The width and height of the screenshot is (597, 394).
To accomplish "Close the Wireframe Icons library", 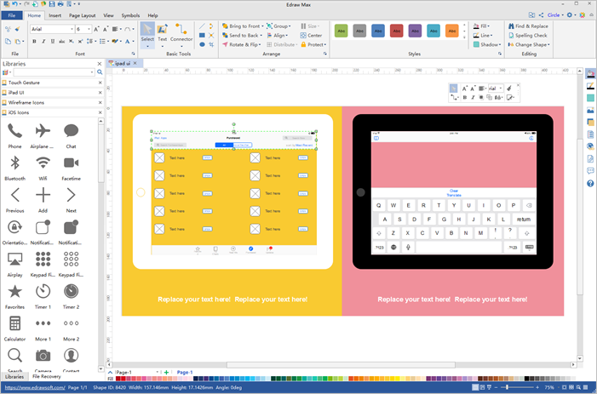I will coord(100,102).
